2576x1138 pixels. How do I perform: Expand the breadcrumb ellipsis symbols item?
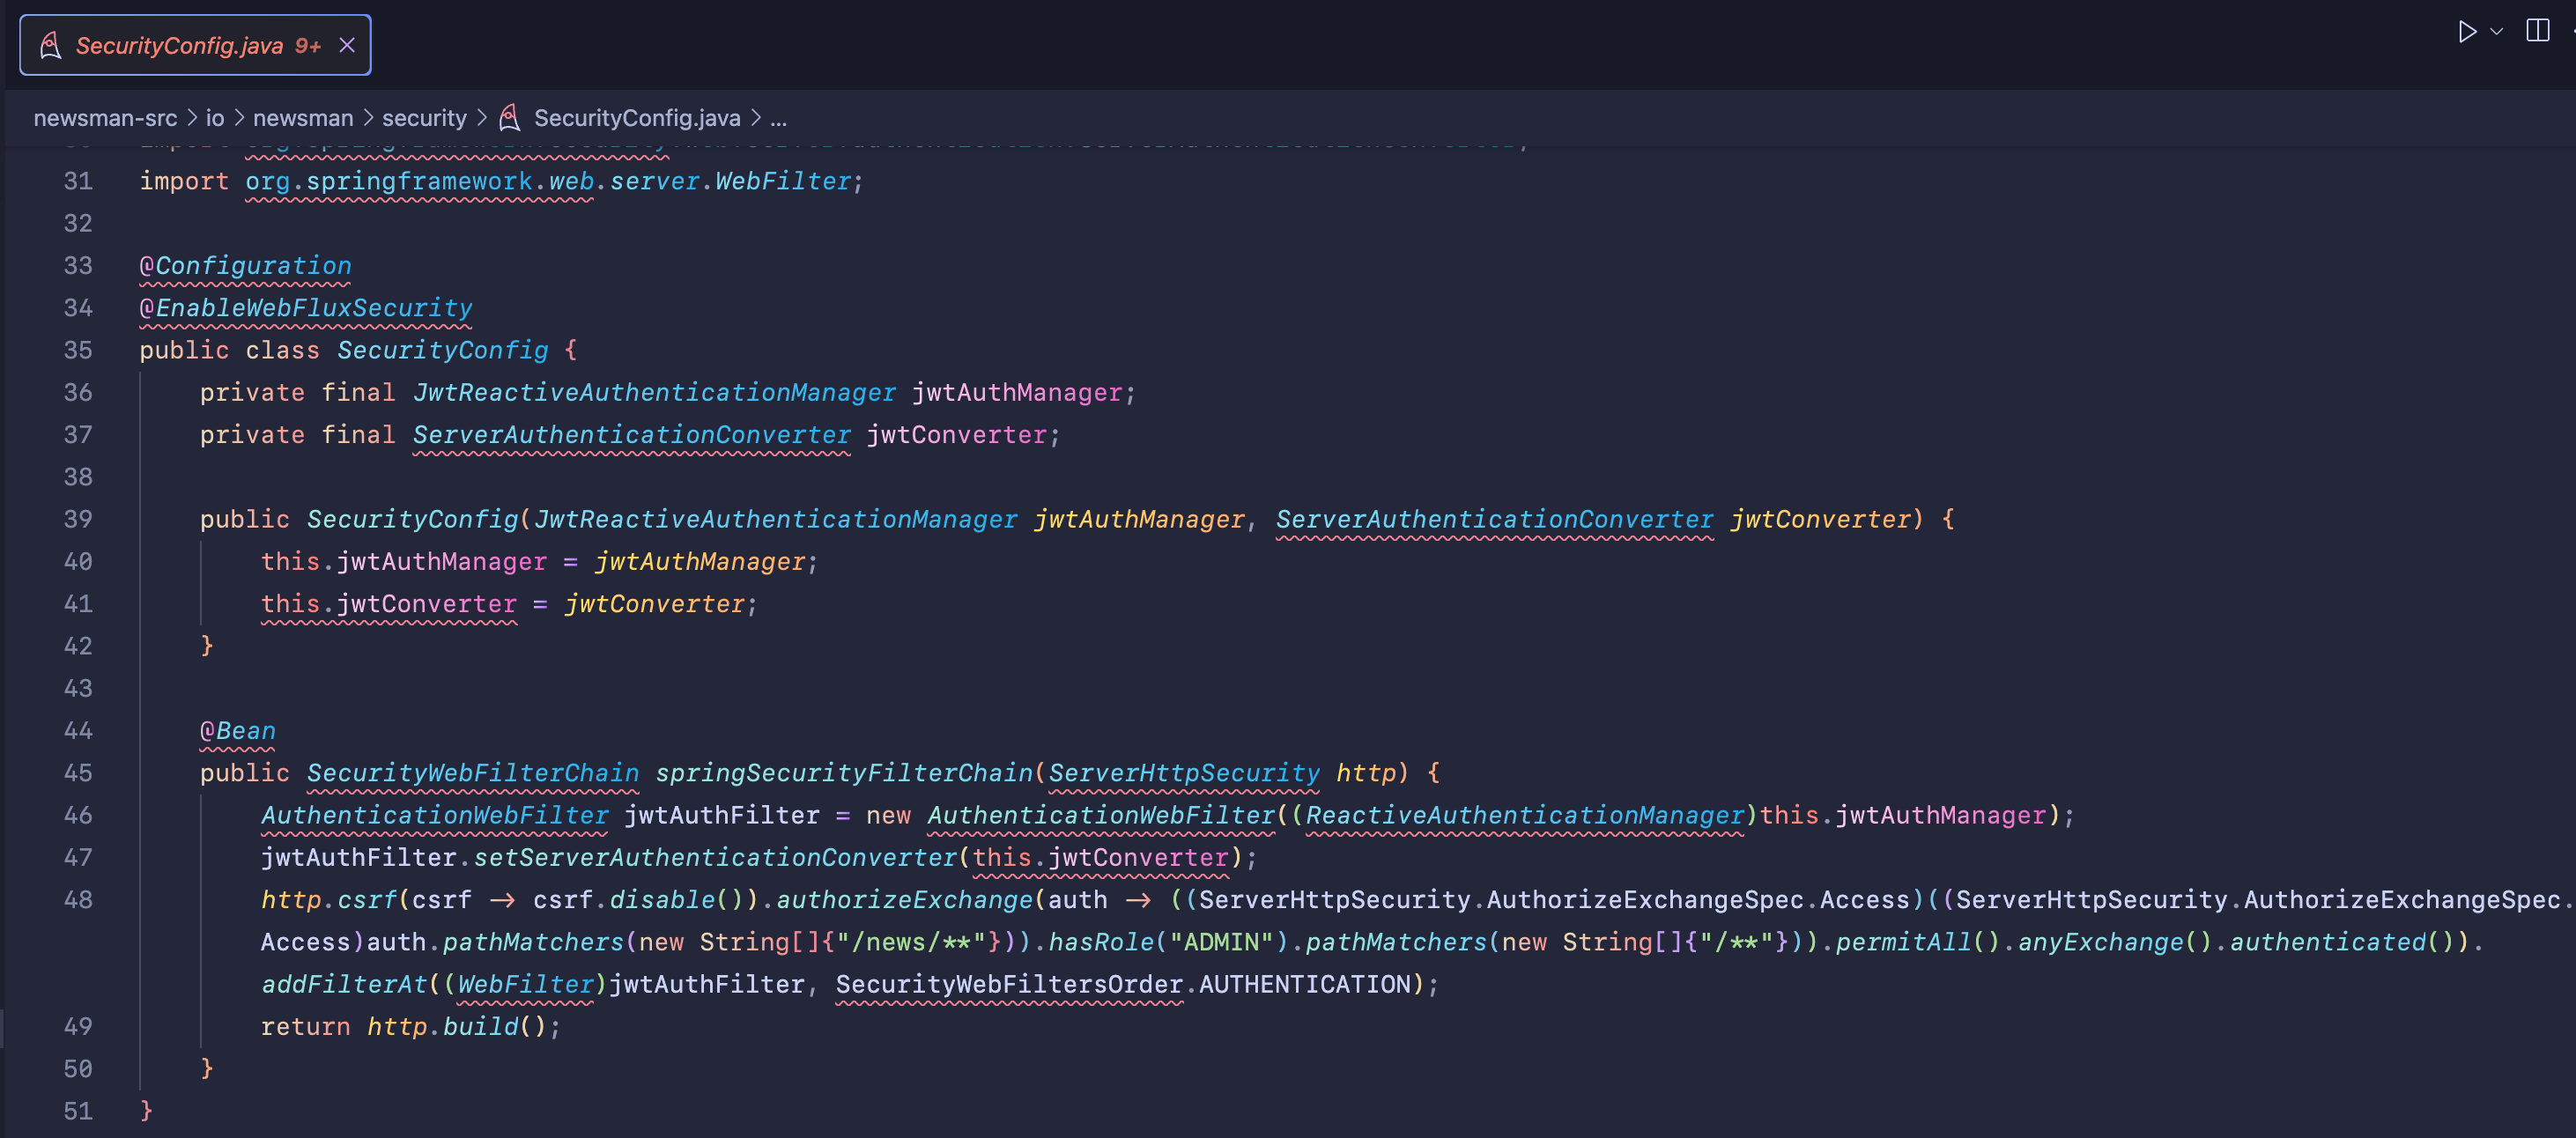point(779,118)
